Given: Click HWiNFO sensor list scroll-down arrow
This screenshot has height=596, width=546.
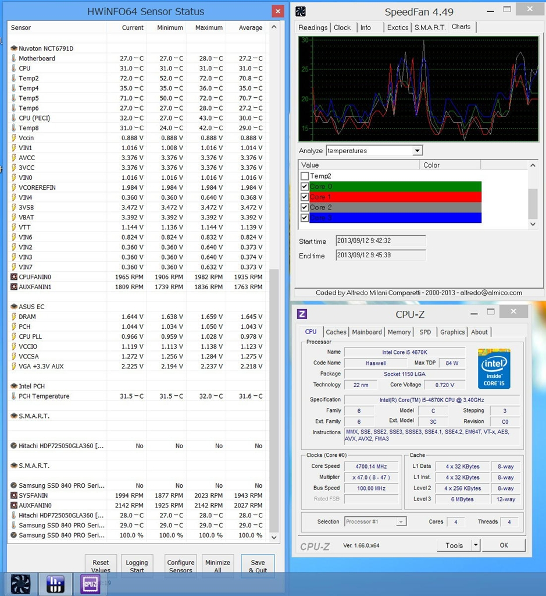Looking at the screenshot, I should click(x=274, y=537).
